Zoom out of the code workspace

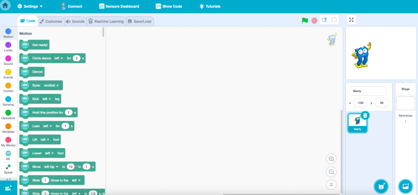coord(331,172)
